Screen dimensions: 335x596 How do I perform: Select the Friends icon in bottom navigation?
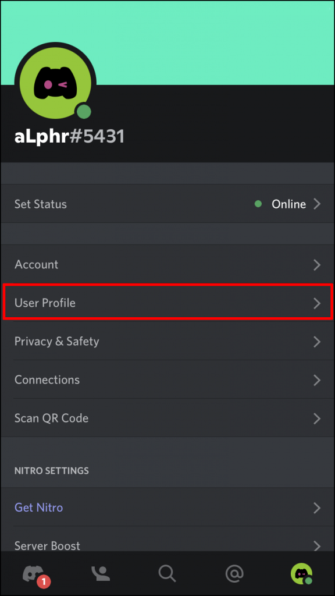(100, 573)
